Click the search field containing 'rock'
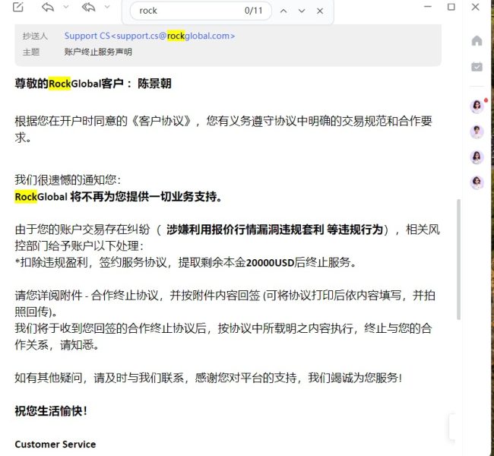Image resolution: width=494 pixels, height=456 pixels. click(x=201, y=11)
